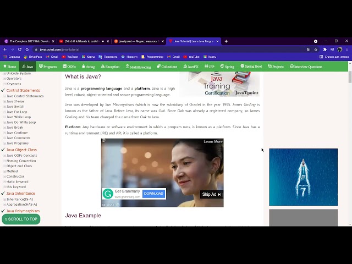Mute audio on the chill lofi beats tab

click(x=103, y=41)
